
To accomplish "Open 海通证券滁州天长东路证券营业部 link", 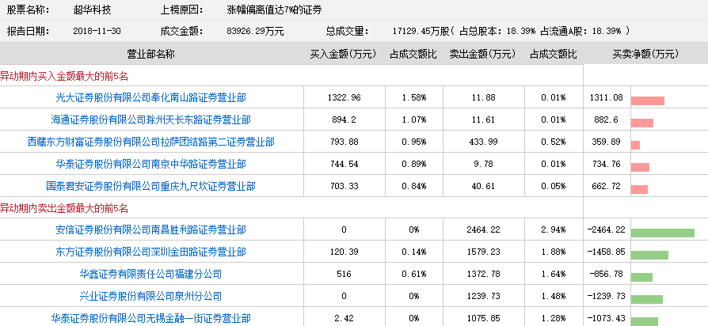I will pyautogui.click(x=150, y=120).
